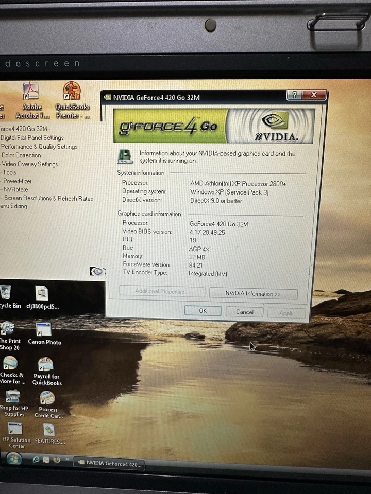This screenshot has width=371, height=494.
Task: Select Digital Flat Panel Settings item
Action: [32, 138]
